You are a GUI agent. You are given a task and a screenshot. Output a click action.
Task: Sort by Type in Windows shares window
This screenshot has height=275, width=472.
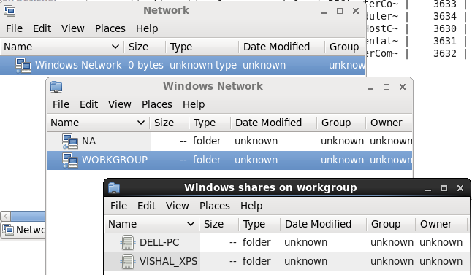(x=259, y=224)
